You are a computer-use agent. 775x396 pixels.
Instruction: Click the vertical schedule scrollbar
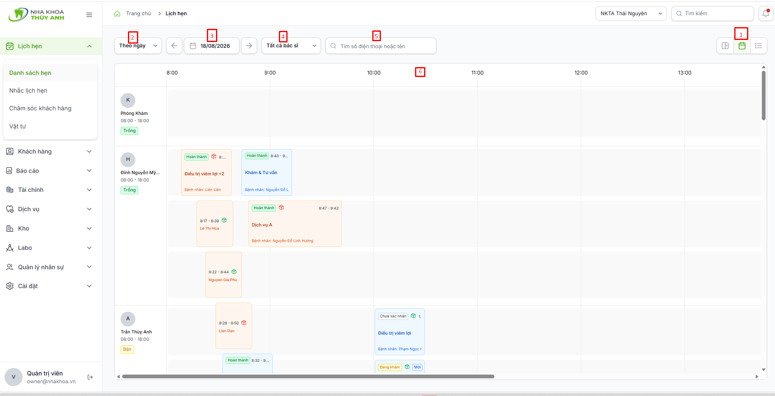[x=763, y=96]
